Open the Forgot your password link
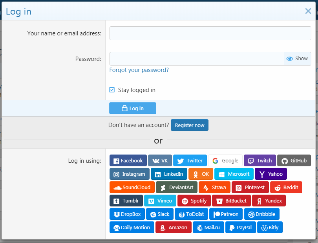This screenshot has width=318, height=243. [139, 70]
